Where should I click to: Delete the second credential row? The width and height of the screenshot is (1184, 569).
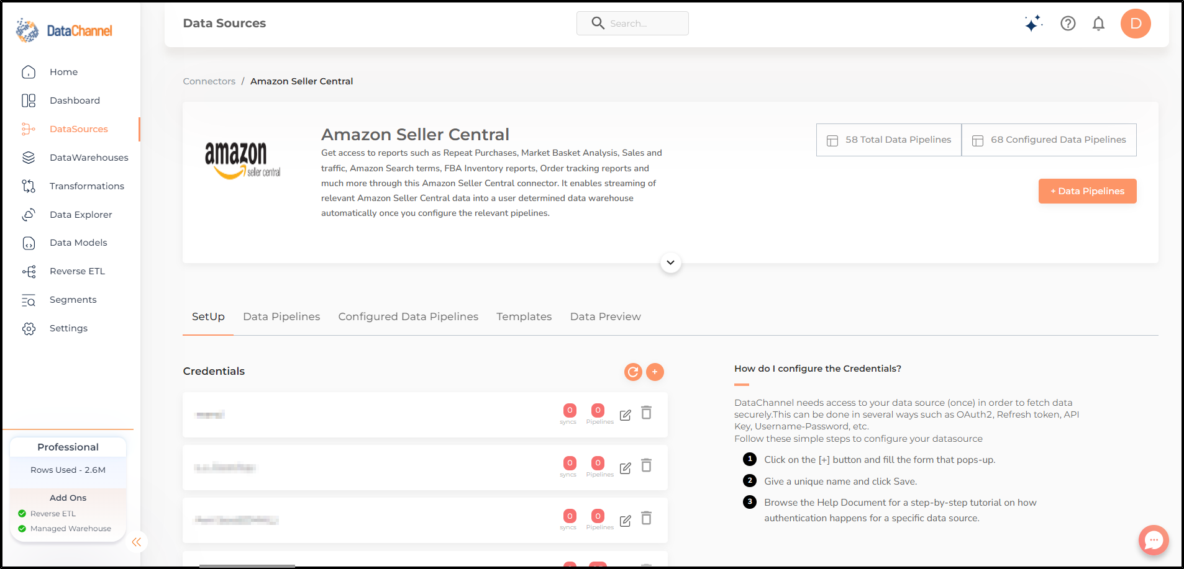[x=646, y=465]
